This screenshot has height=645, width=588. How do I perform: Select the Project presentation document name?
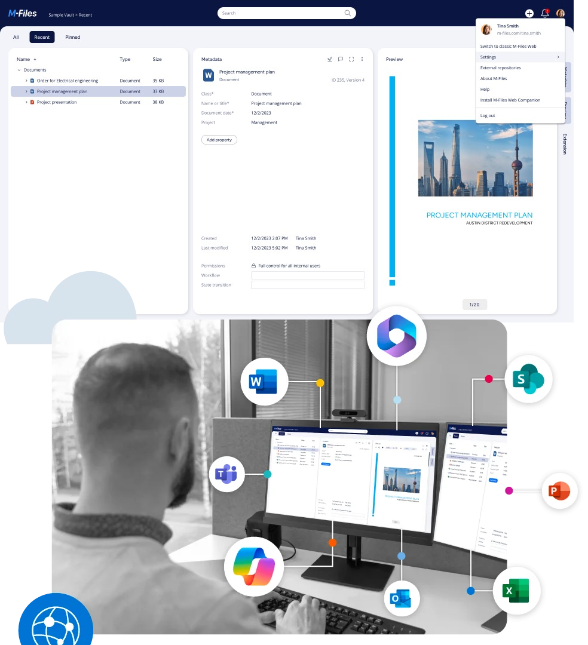coord(57,102)
